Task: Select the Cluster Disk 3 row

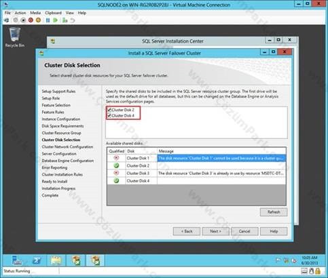Action: point(196,173)
